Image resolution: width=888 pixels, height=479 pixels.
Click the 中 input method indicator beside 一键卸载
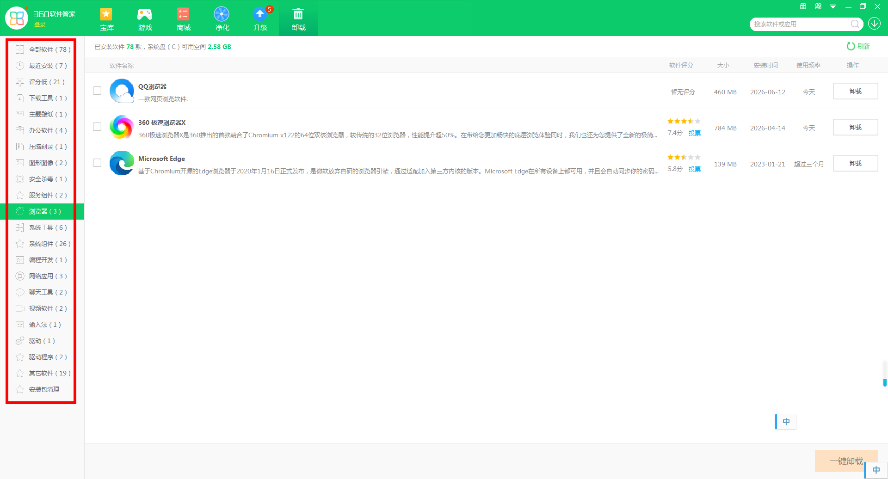[x=876, y=470]
